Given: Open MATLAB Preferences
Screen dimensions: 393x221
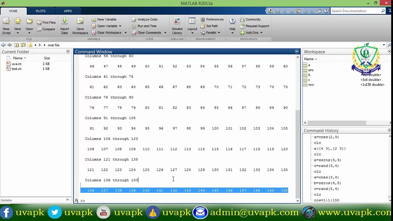Looking at the screenshot, I should 212,19.
